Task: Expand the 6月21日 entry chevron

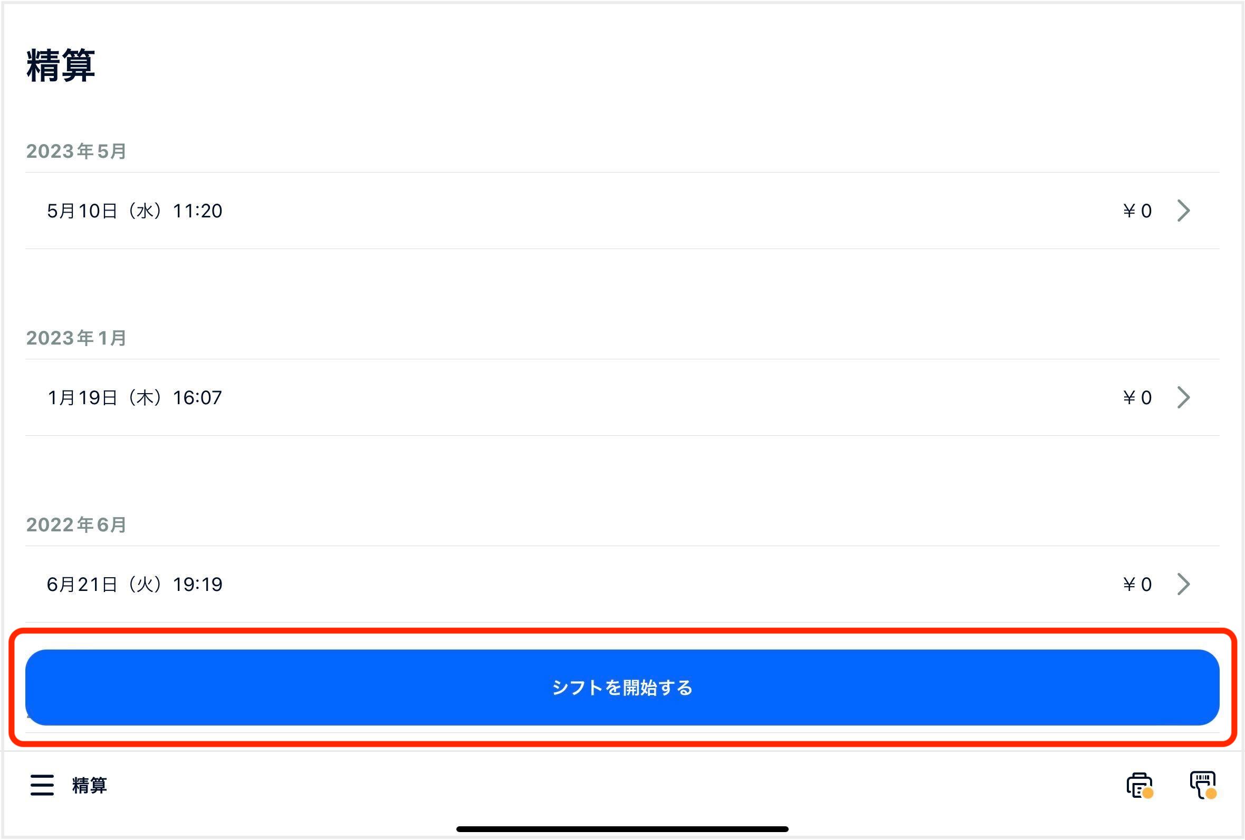Action: pyautogui.click(x=1184, y=584)
